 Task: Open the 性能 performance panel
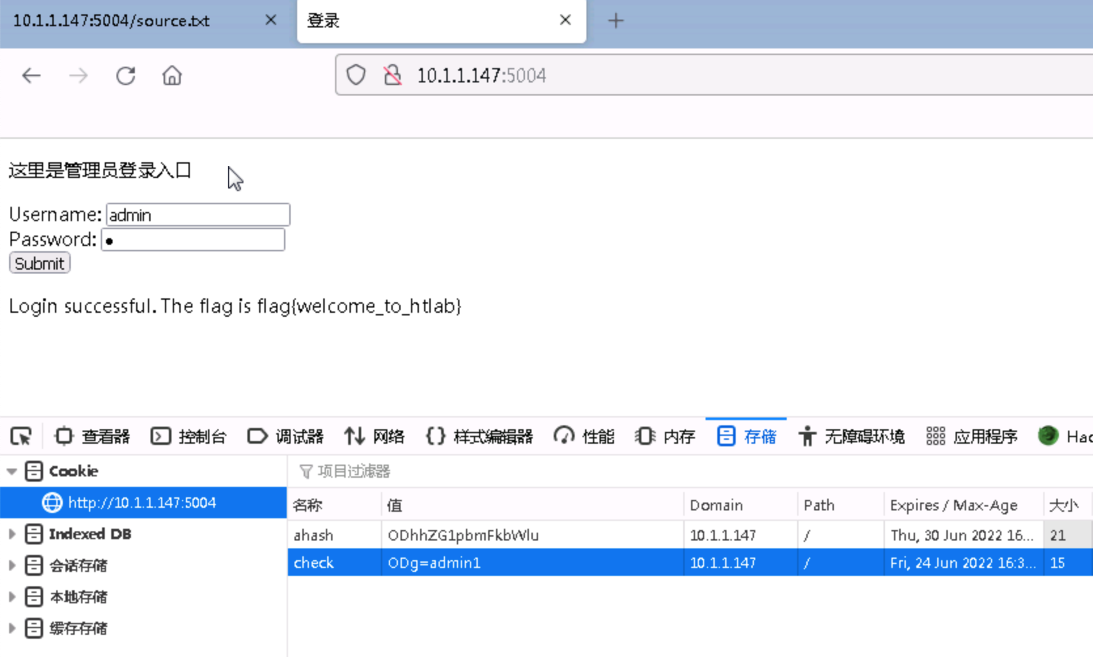(584, 436)
